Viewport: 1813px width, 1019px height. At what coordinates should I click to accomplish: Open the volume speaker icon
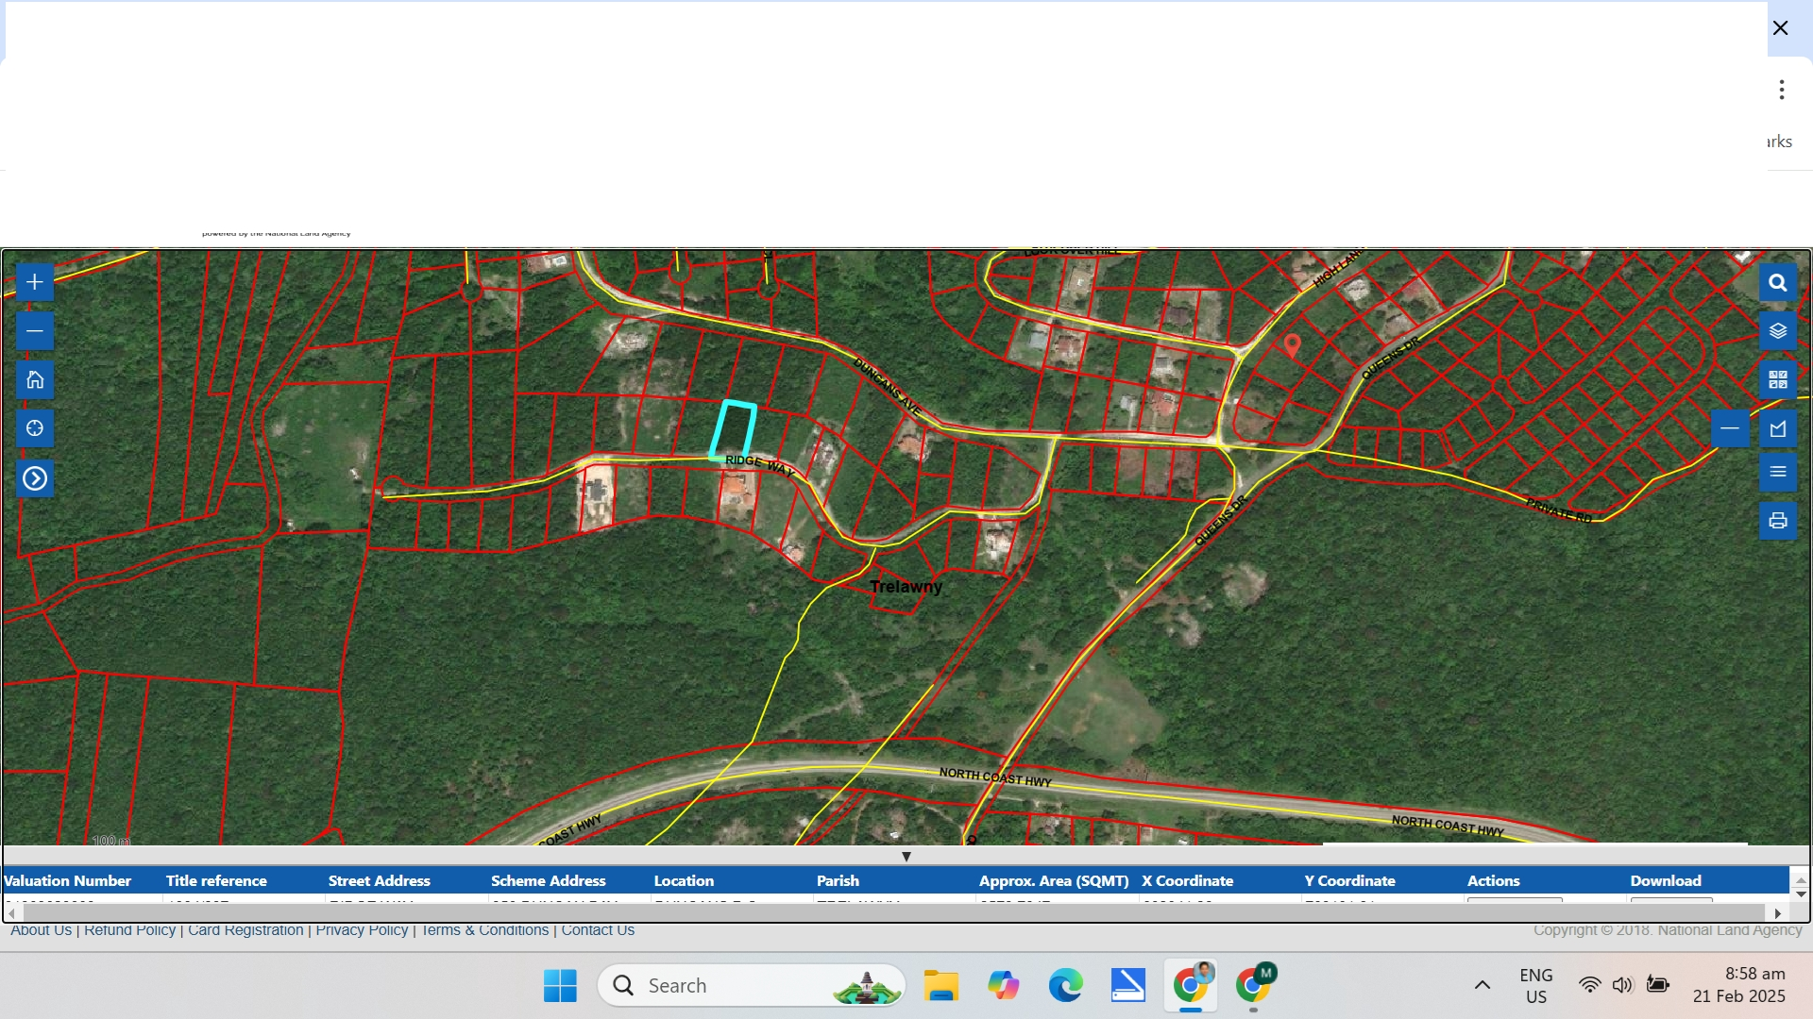1623,985
